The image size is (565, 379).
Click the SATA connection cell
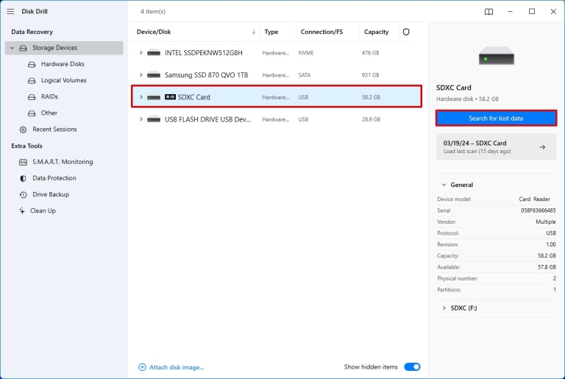tap(304, 75)
